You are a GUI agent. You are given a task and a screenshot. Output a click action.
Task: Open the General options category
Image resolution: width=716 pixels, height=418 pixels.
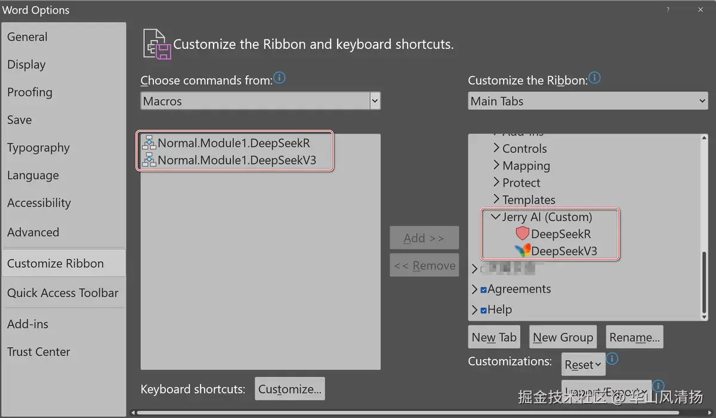pyautogui.click(x=63, y=37)
